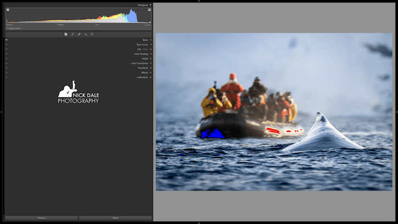Expand the Basic panel triangle
The width and height of the screenshot is (398, 224).
(151, 40)
